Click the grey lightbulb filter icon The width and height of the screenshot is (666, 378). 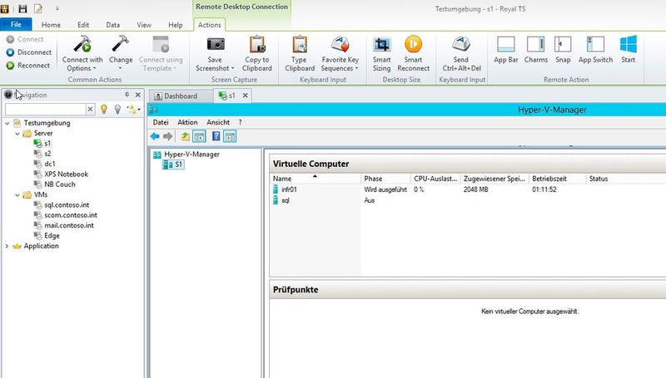click(117, 110)
